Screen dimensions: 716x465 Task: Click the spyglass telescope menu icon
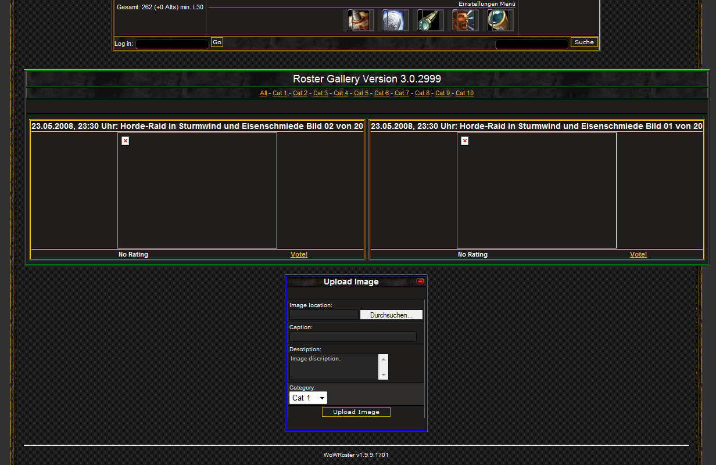[431, 20]
